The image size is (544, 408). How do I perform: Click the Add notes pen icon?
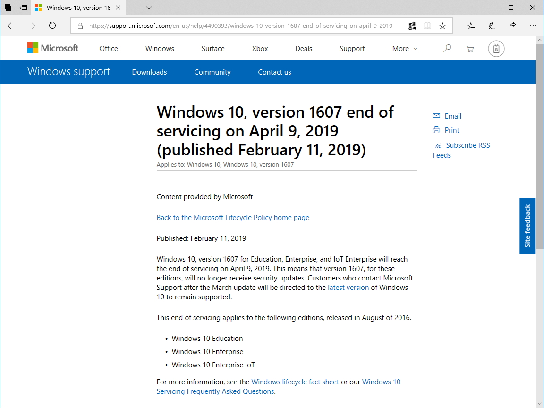[x=492, y=26]
